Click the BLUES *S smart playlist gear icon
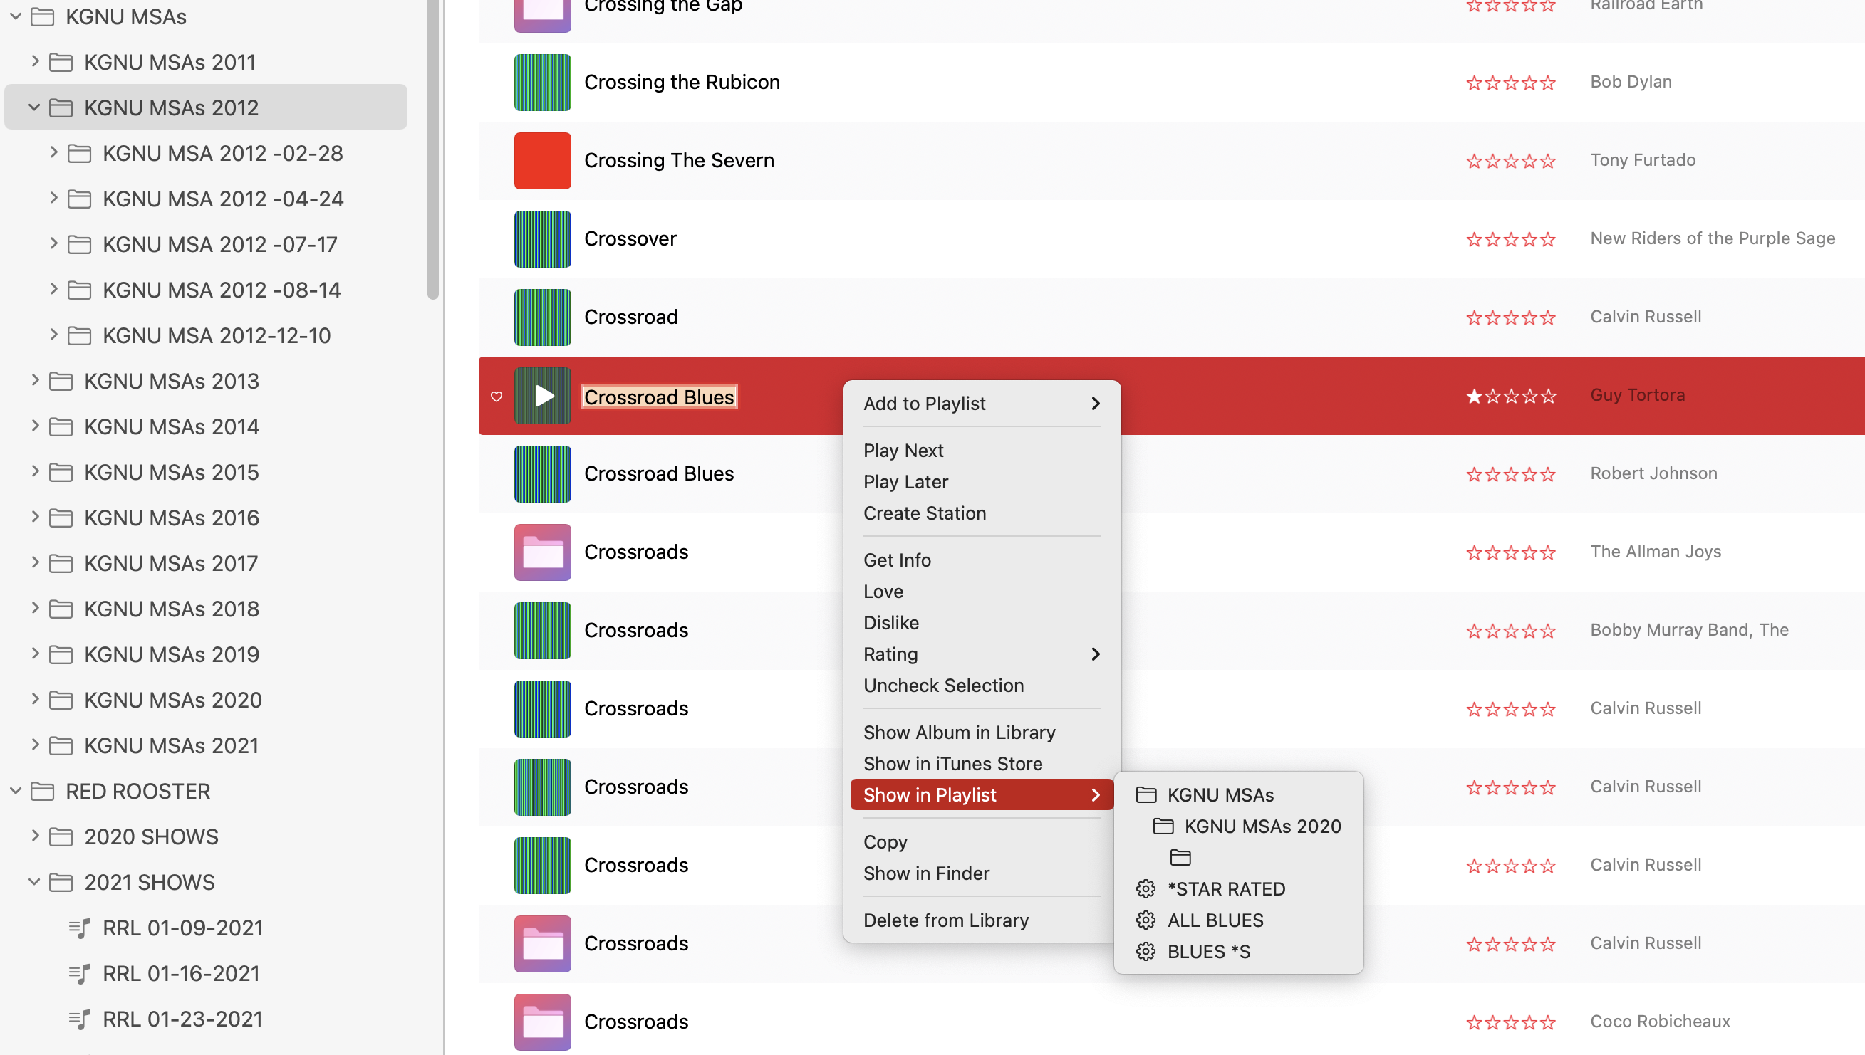The image size is (1865, 1055). click(x=1146, y=951)
